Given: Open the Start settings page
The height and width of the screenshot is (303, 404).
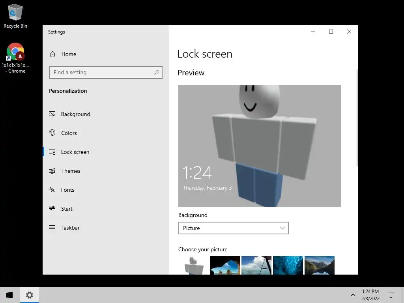Looking at the screenshot, I should (106, 209).
